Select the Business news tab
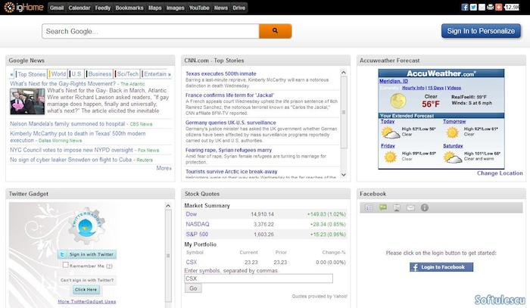 99,74
